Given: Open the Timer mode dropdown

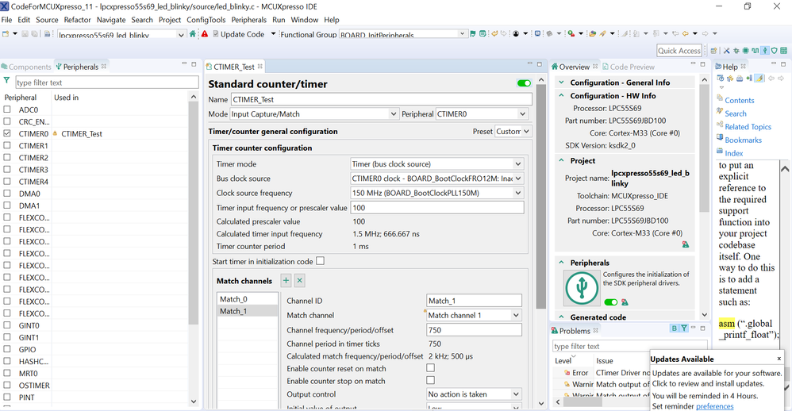Looking at the screenshot, I should point(437,164).
